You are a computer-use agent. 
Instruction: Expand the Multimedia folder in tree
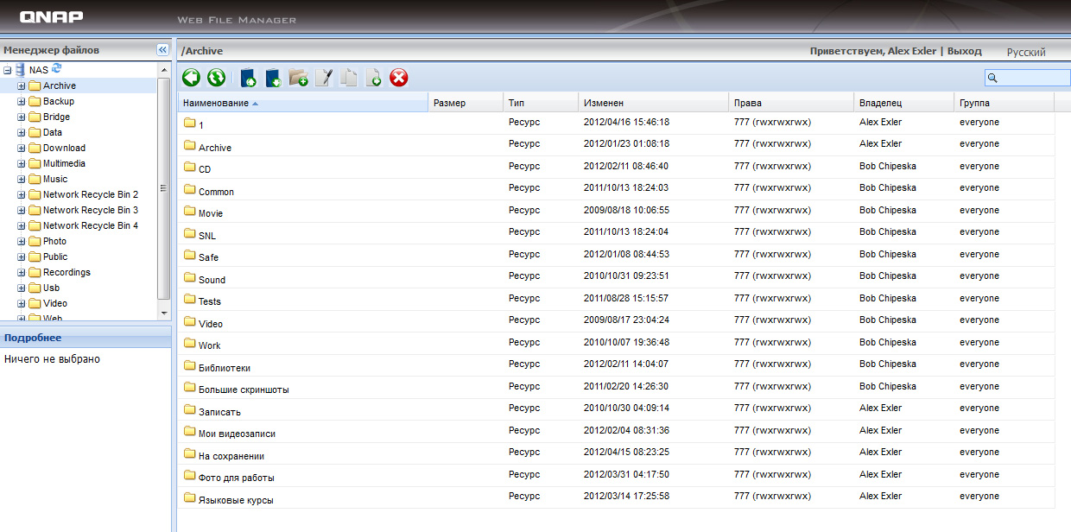point(22,164)
